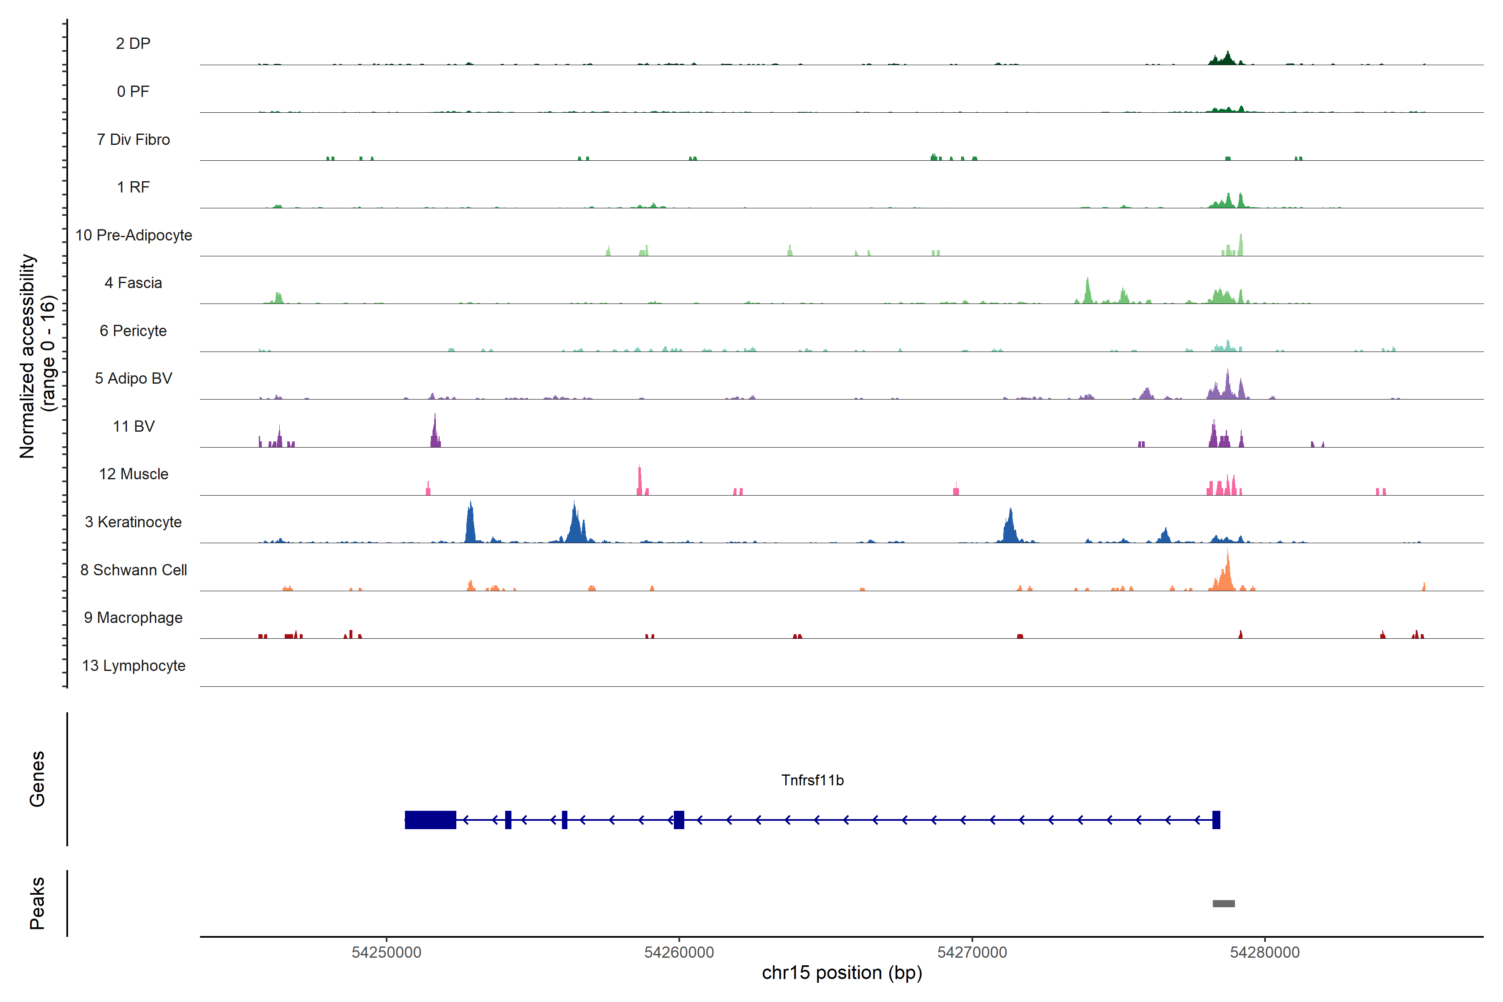Click the large leftmost exon of Tnfrsf11b
The image size is (1503, 1002).
click(x=430, y=820)
